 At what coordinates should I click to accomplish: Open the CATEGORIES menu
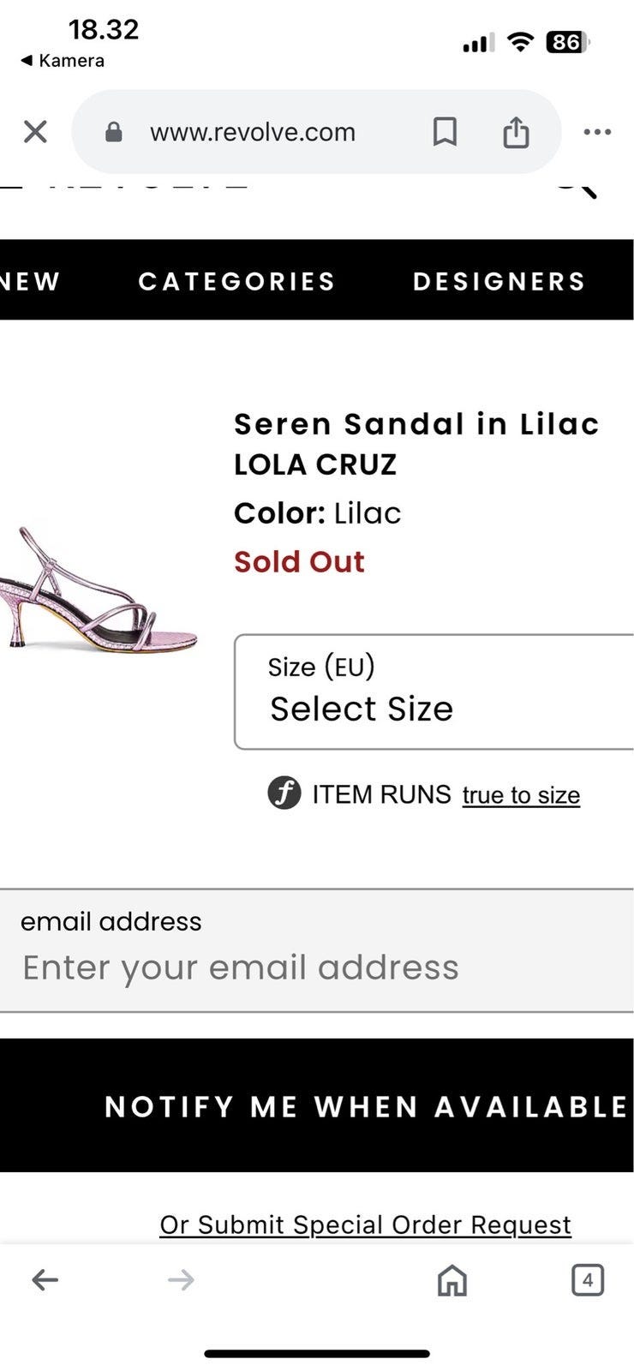[236, 281]
